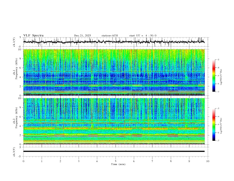Click the log(PSD) label beside the ch.1 color bar
The width and height of the screenshot is (234, 181).
(221, 77)
